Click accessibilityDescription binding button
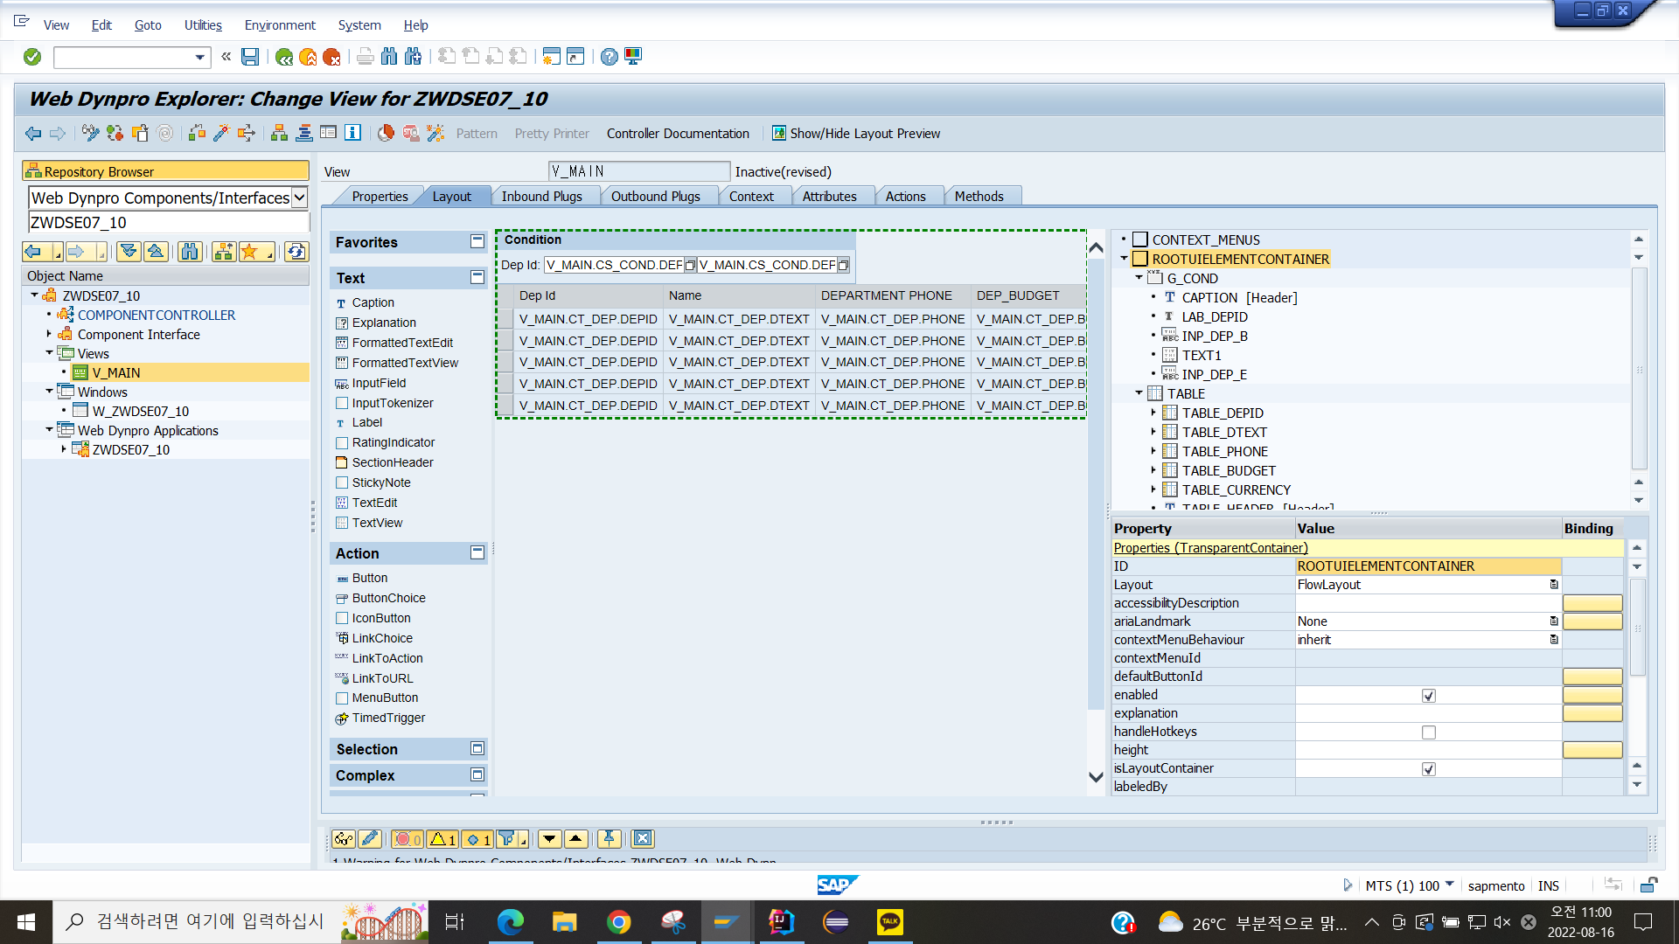 [x=1592, y=603]
